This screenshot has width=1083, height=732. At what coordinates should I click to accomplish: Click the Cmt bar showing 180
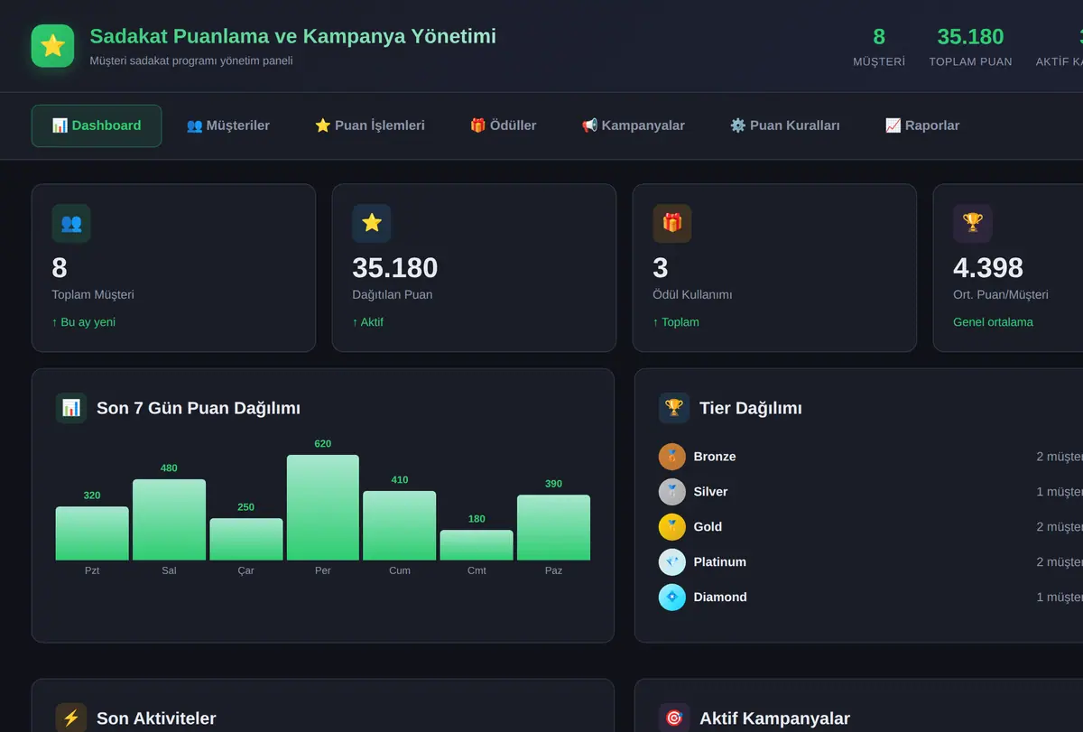[x=477, y=545]
